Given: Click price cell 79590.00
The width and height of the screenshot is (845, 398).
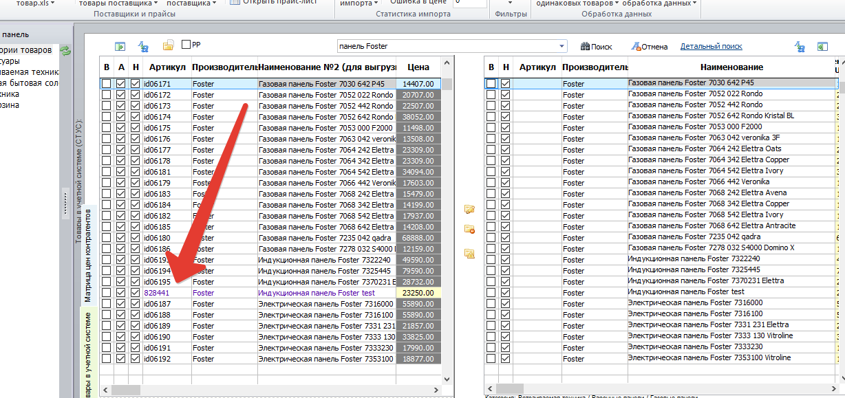Looking at the screenshot, I should pyautogui.click(x=418, y=271).
